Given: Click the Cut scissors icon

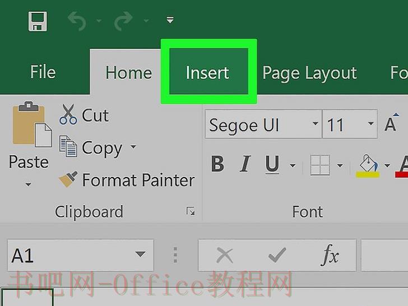Looking at the screenshot, I should pyautogui.click(x=68, y=114).
